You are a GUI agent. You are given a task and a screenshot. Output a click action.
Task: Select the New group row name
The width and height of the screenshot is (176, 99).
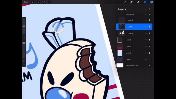(130, 15)
